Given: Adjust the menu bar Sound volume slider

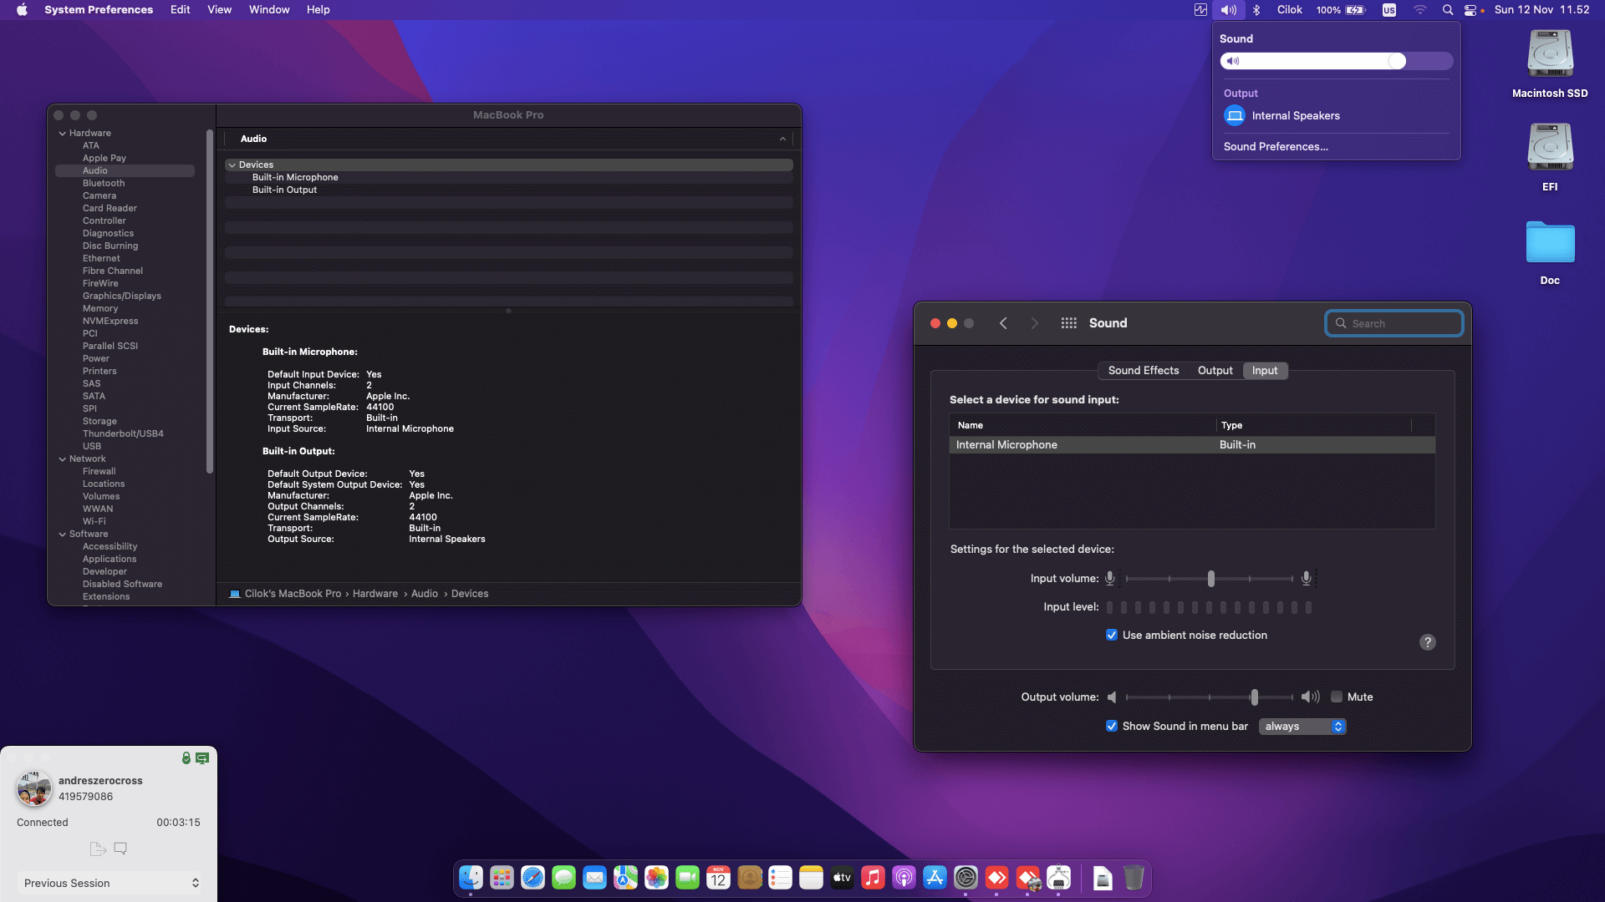Looking at the screenshot, I should coord(1336,61).
